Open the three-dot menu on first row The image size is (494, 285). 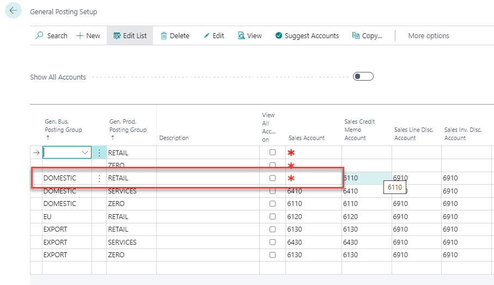click(99, 153)
